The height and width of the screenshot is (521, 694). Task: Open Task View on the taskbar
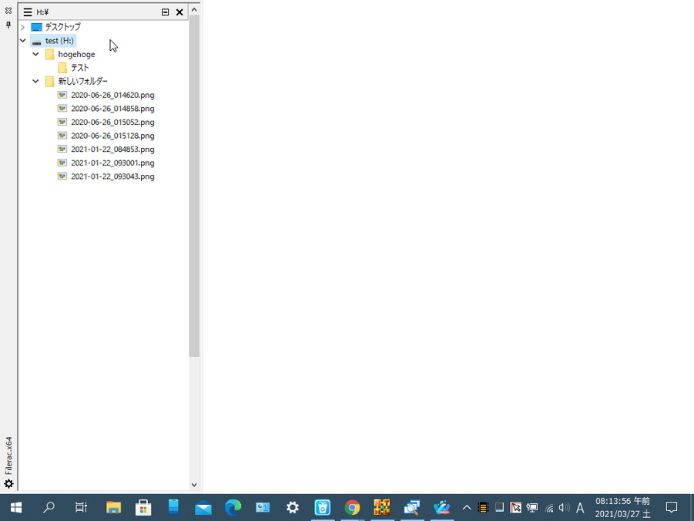(x=81, y=507)
